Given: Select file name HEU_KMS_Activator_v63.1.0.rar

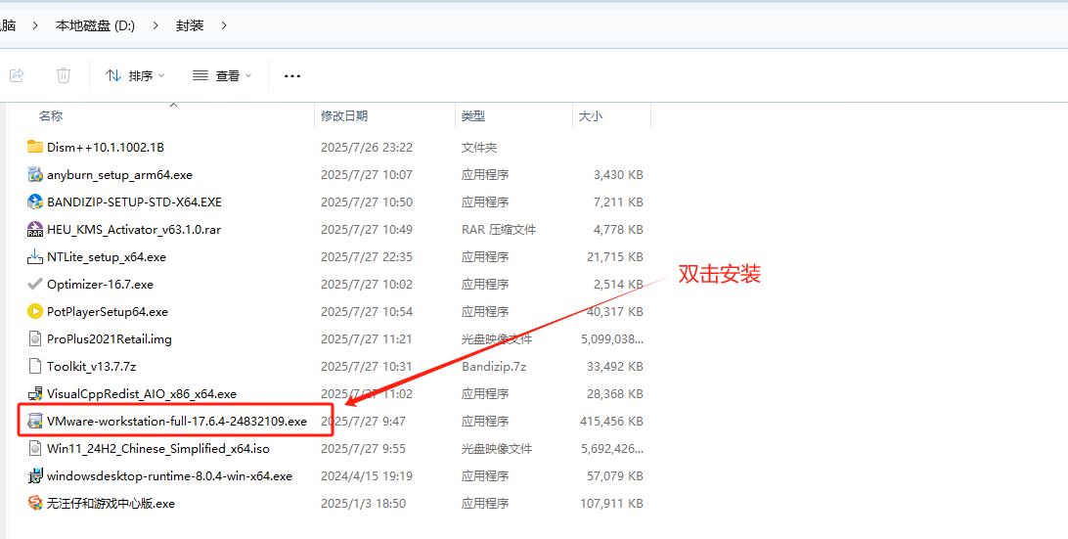Looking at the screenshot, I should click(134, 230).
